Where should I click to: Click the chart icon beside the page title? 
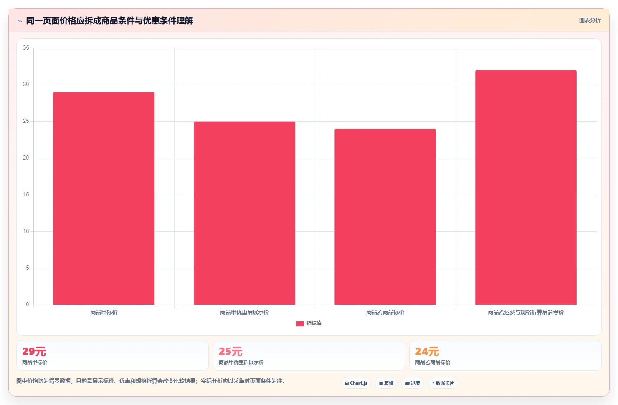point(20,21)
